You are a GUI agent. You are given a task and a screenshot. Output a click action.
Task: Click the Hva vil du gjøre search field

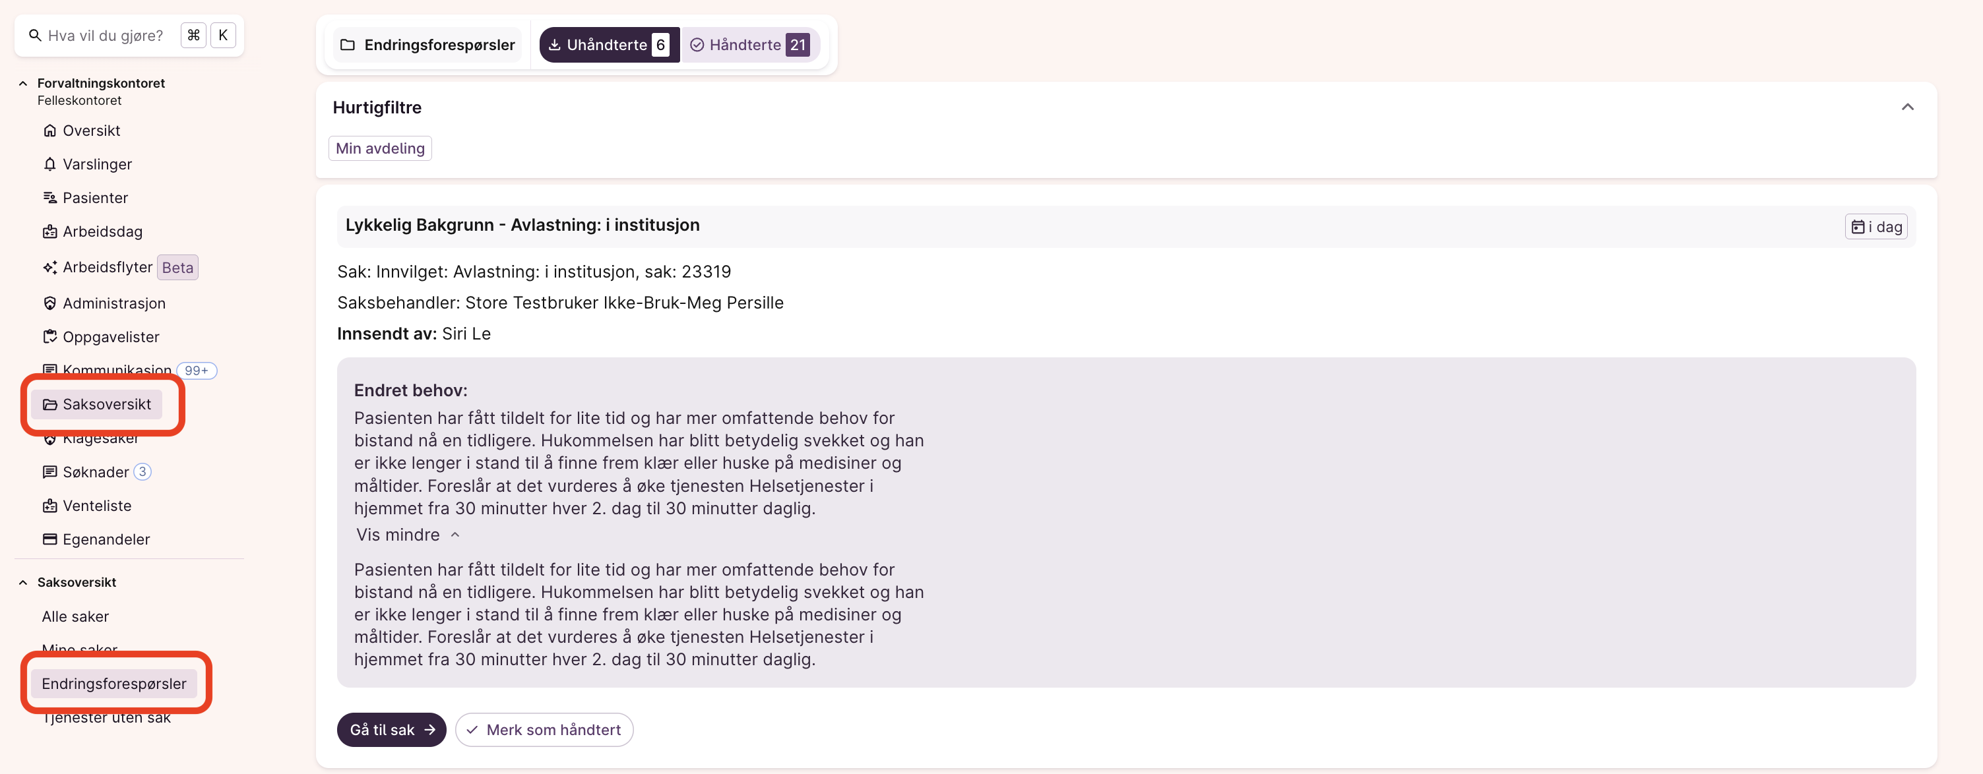[106, 36]
